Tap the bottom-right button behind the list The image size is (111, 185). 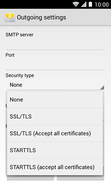click(80, 177)
